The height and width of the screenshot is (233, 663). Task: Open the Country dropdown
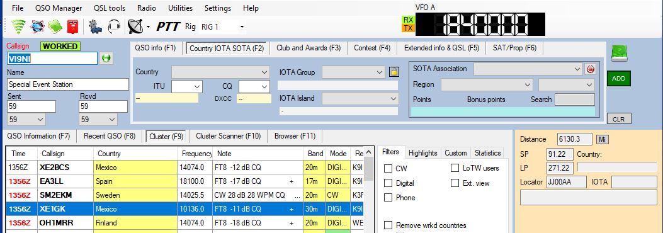coord(221,72)
